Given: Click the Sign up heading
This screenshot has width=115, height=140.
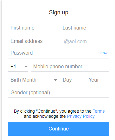Looking at the screenshot, I should pos(59,13).
